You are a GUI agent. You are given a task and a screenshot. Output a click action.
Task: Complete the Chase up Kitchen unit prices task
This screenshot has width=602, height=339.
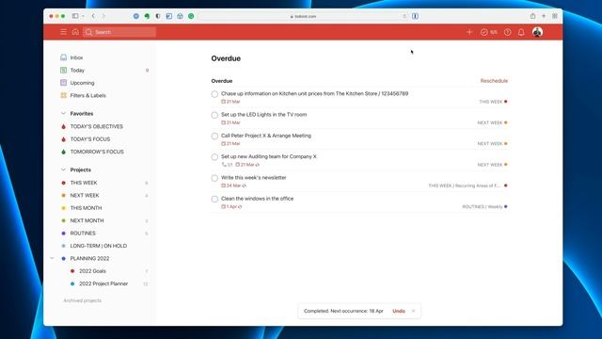[214, 94]
